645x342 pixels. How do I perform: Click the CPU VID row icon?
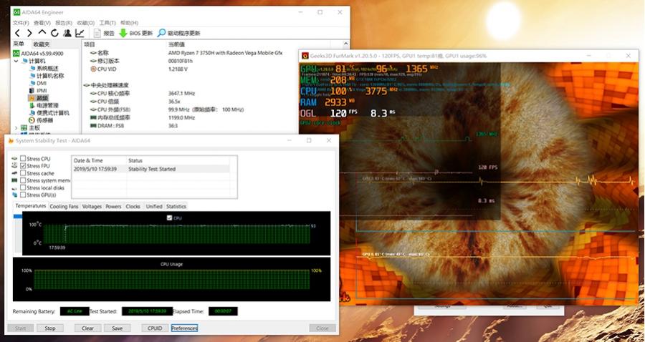pyautogui.click(x=93, y=69)
